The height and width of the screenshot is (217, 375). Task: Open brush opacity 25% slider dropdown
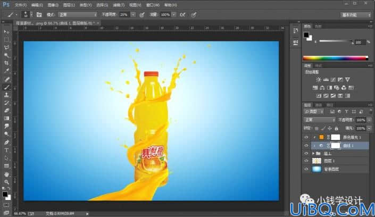(133, 14)
